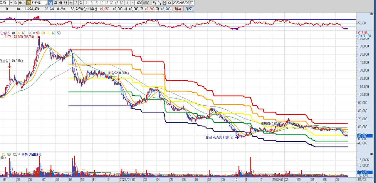This screenshot has width=376, height=183.
Task: Choose the 15 interval button
Action: pos(107,3)
